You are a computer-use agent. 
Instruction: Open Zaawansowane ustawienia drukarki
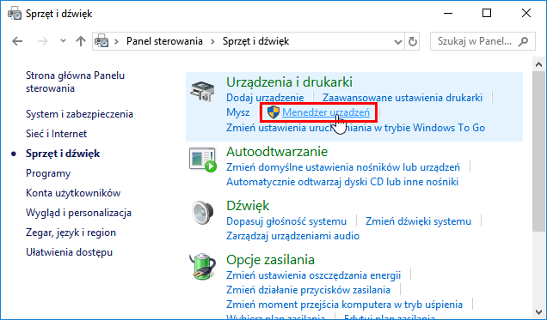(403, 98)
